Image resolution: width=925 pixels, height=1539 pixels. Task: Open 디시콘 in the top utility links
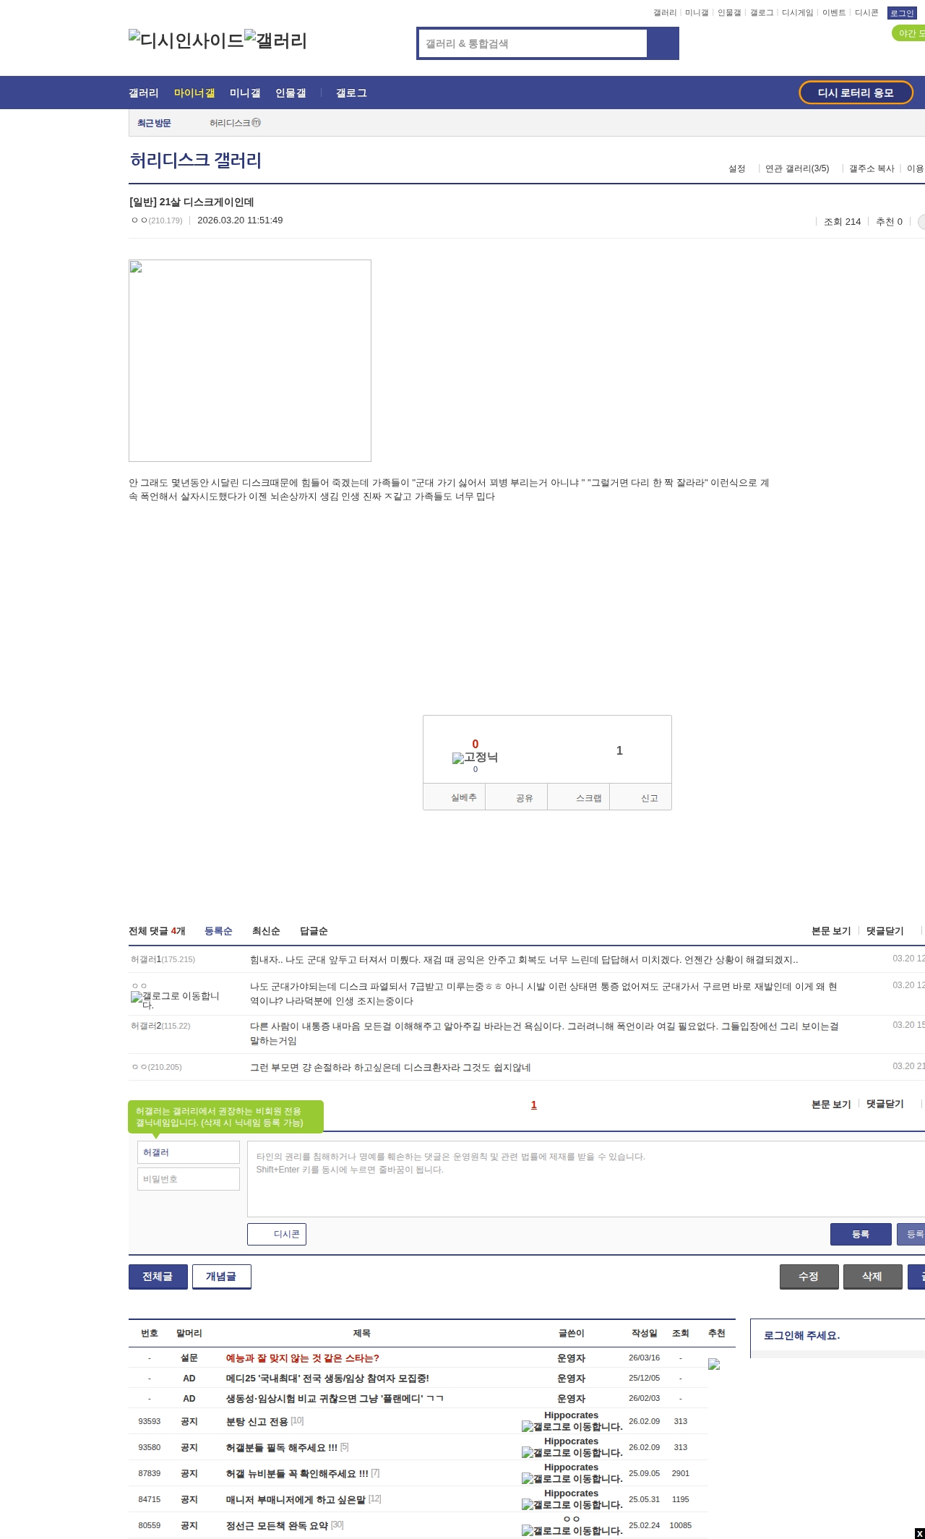pyautogui.click(x=866, y=12)
